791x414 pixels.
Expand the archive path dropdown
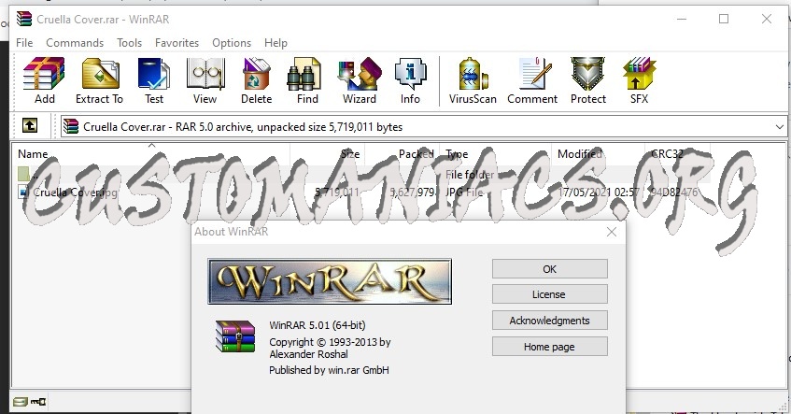(780, 127)
